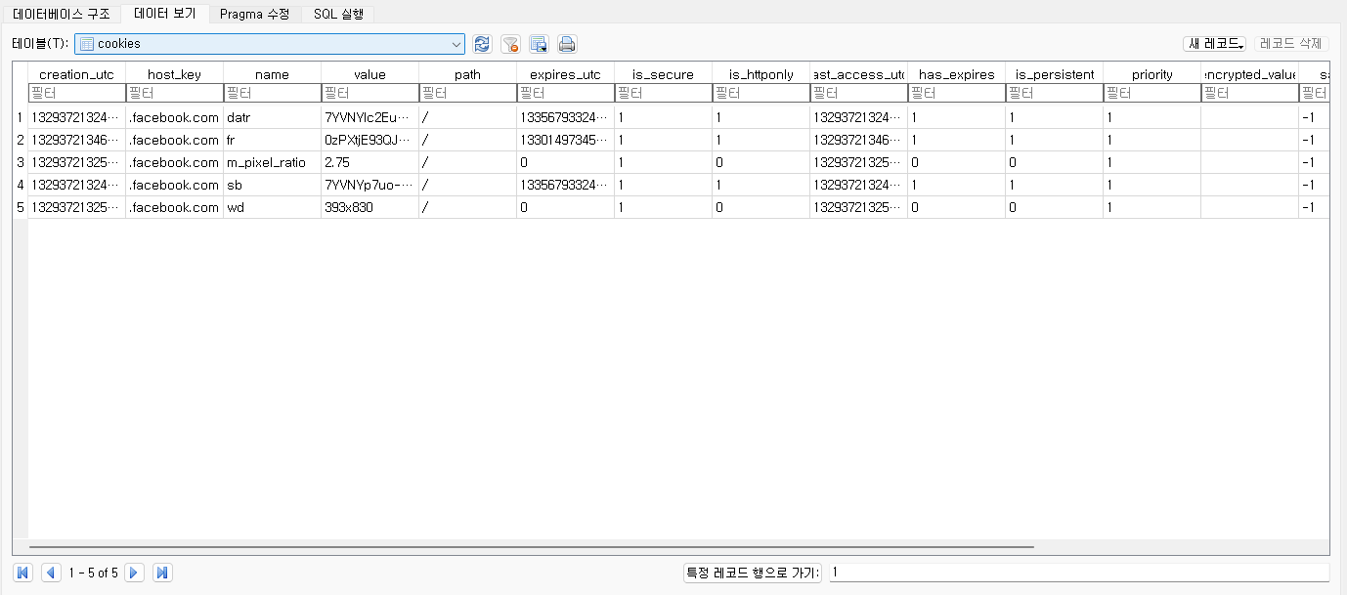Click the filter box under path column

tap(467, 93)
